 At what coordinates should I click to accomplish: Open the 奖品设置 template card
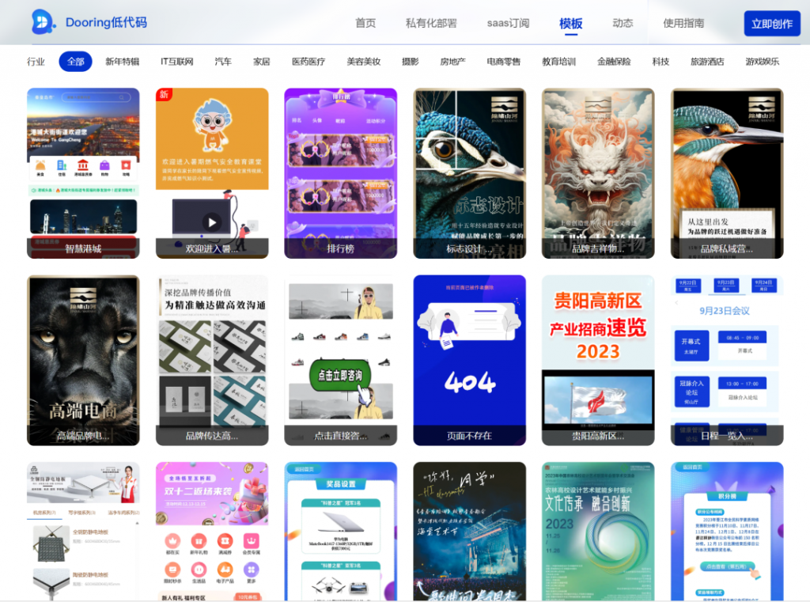click(341, 532)
